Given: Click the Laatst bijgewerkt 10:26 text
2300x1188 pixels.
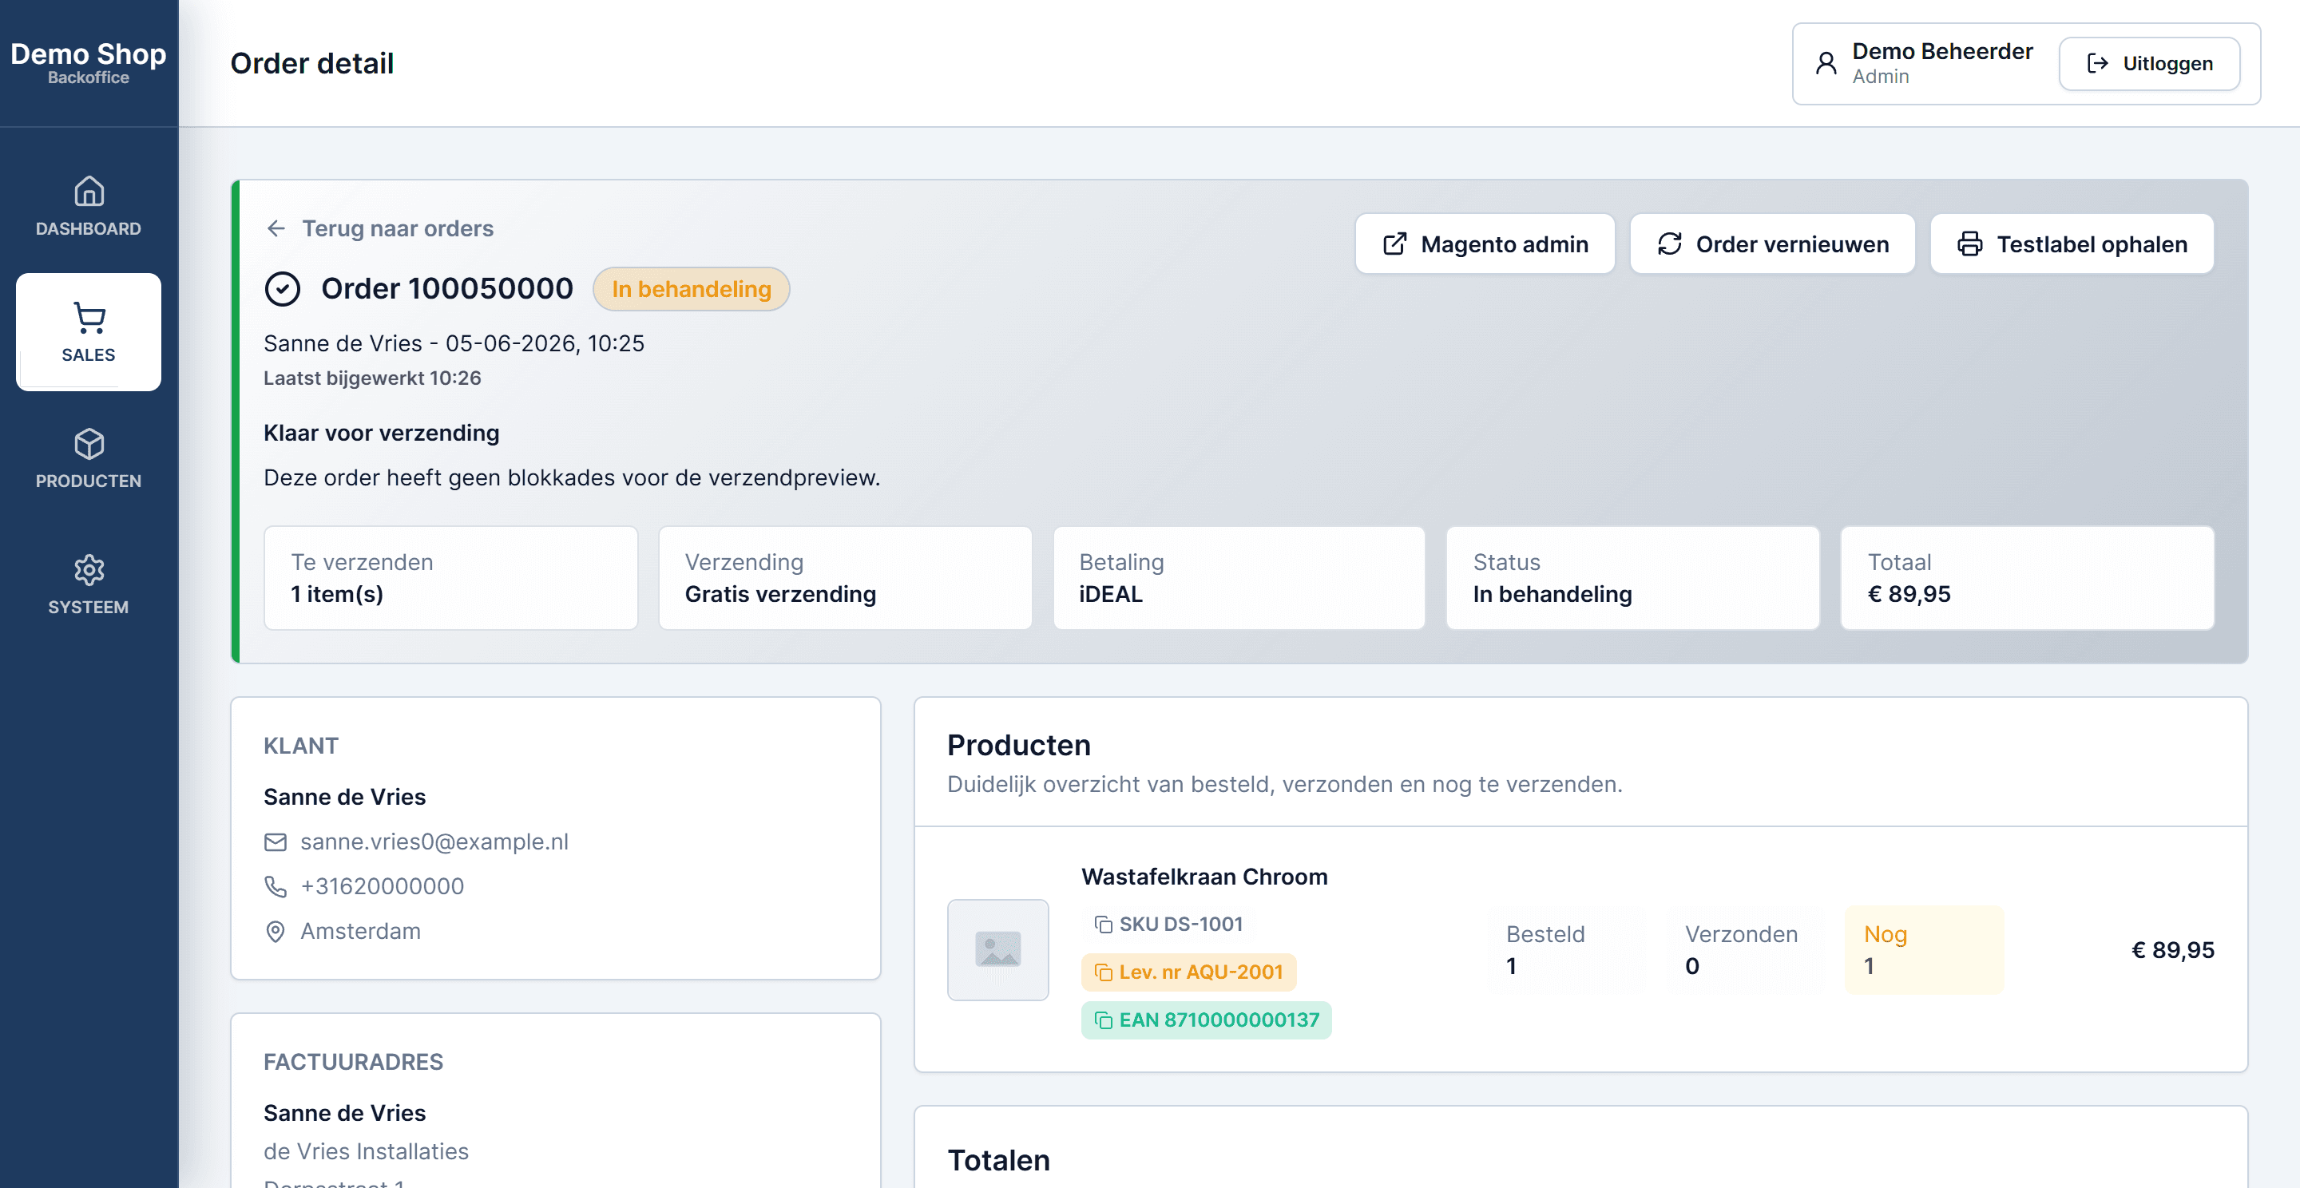Looking at the screenshot, I should pos(372,378).
